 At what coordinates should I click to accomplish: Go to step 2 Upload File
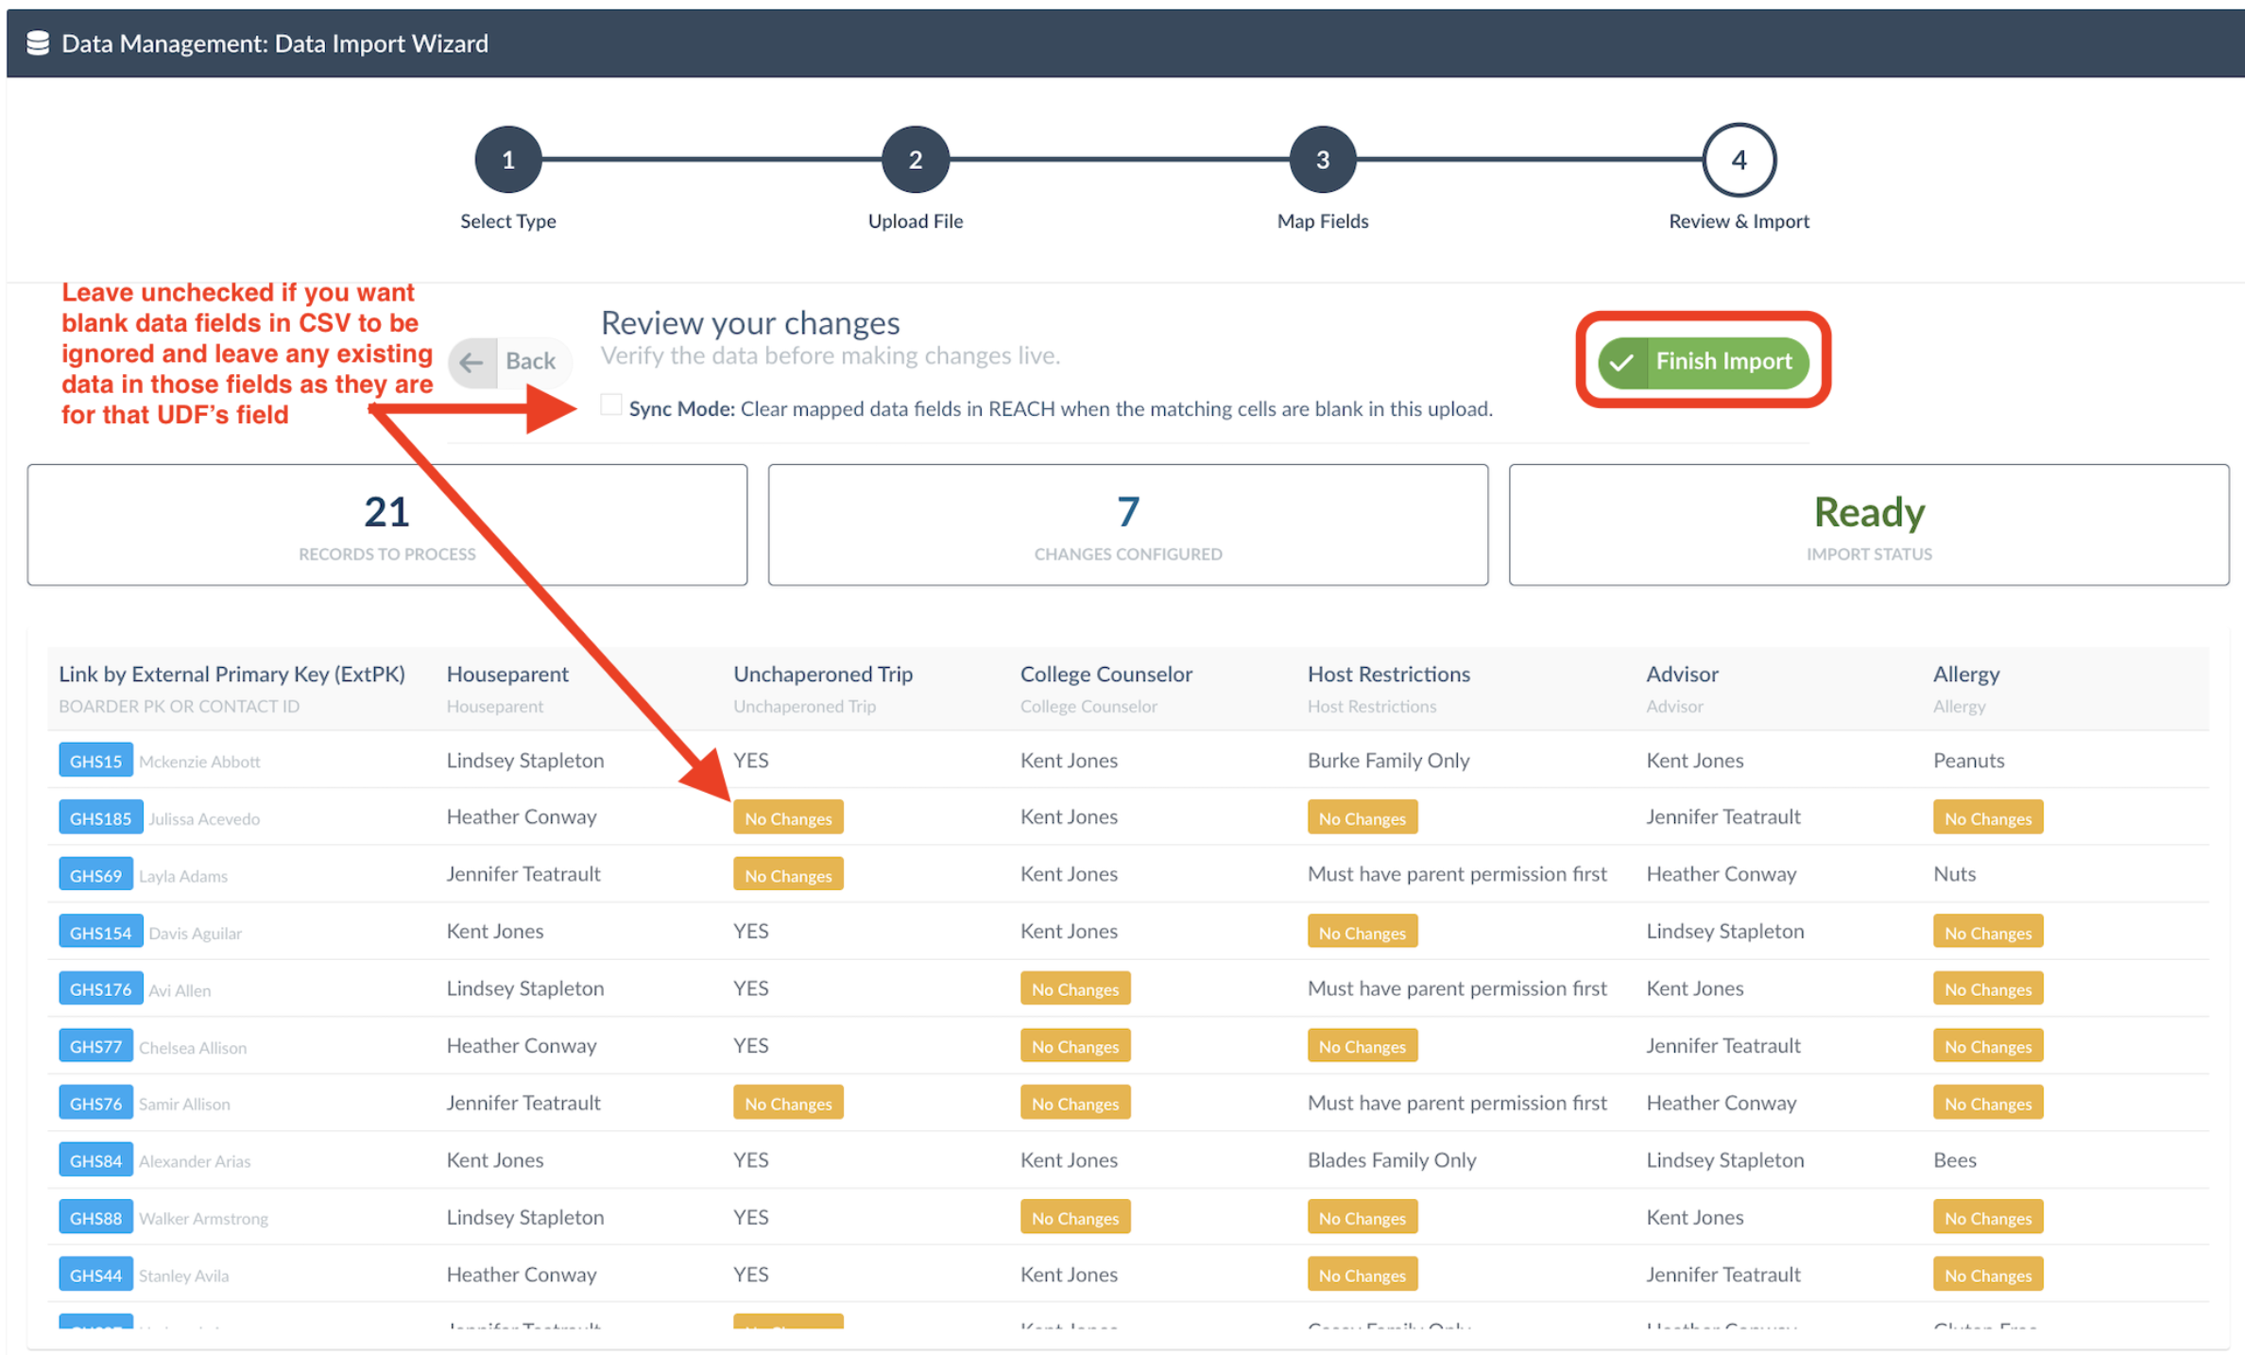(x=916, y=160)
